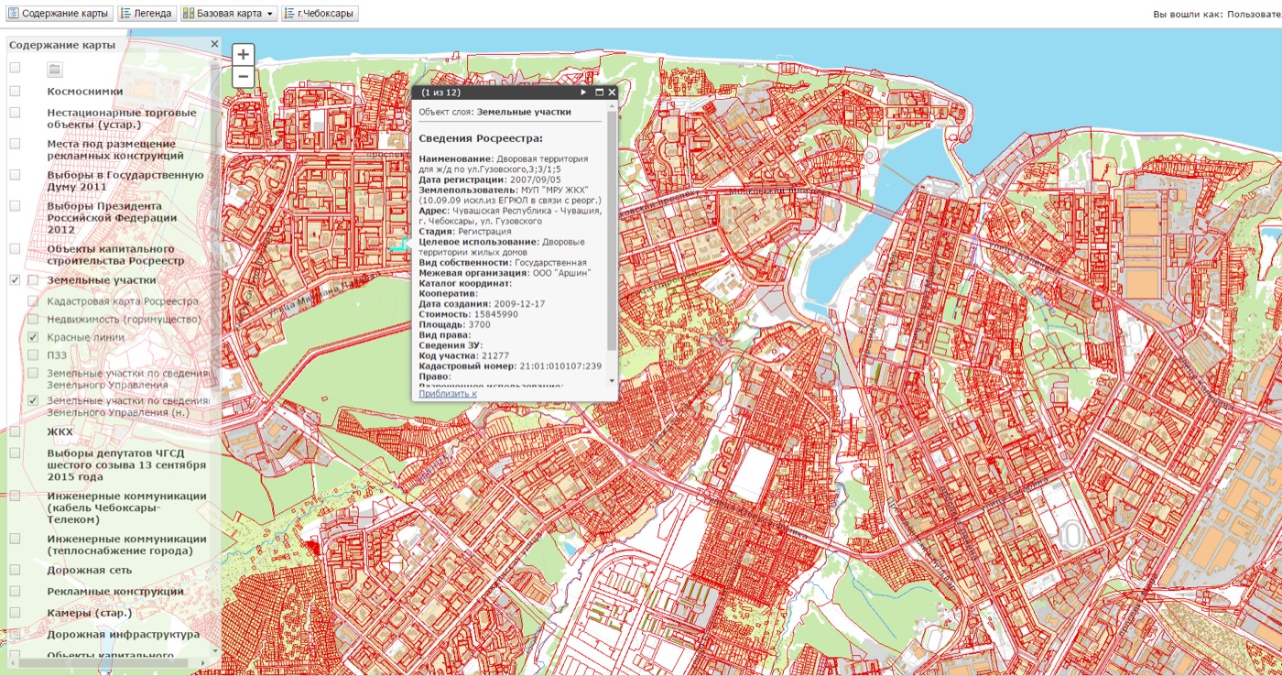Click the Приблизить к link

point(448,394)
